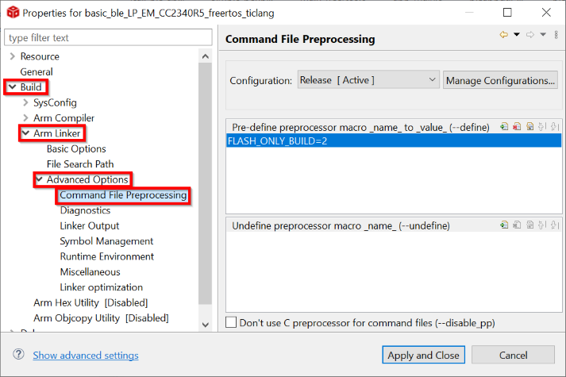Click Apply and Close button

click(424, 355)
